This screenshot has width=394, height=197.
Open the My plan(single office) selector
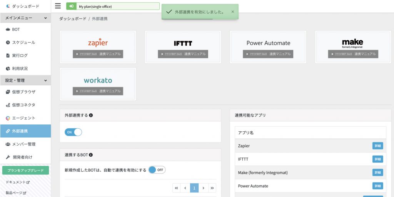coord(113,6)
